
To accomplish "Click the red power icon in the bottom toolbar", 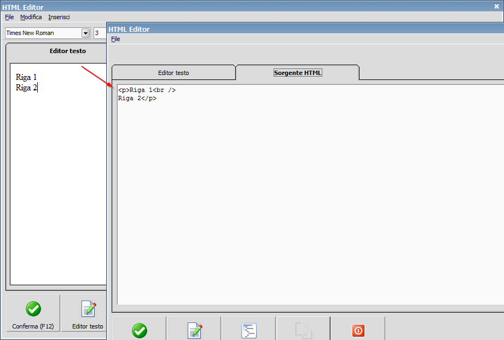I will (x=358, y=331).
